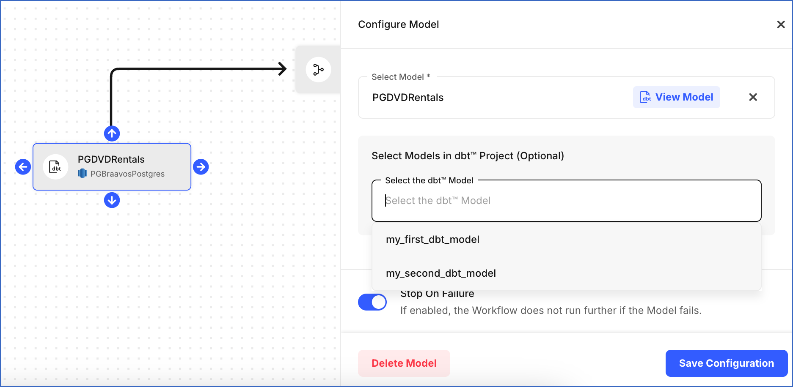Click the downward arrow below the PGDVDRentals node
The height and width of the screenshot is (387, 793).
tap(112, 200)
